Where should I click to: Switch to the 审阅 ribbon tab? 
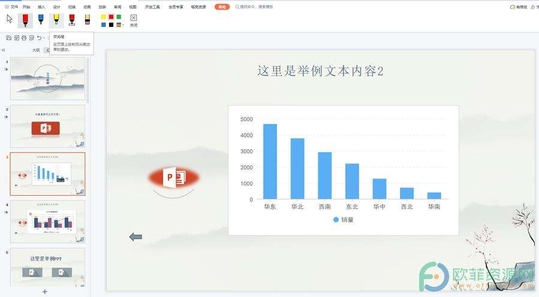coord(118,7)
